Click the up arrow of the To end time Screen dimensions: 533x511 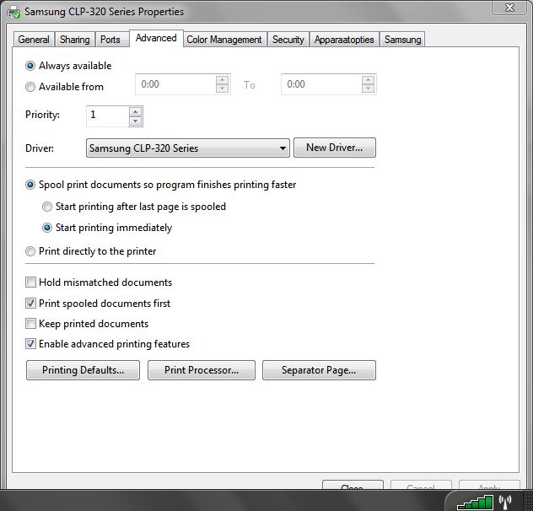pyautogui.click(x=368, y=80)
